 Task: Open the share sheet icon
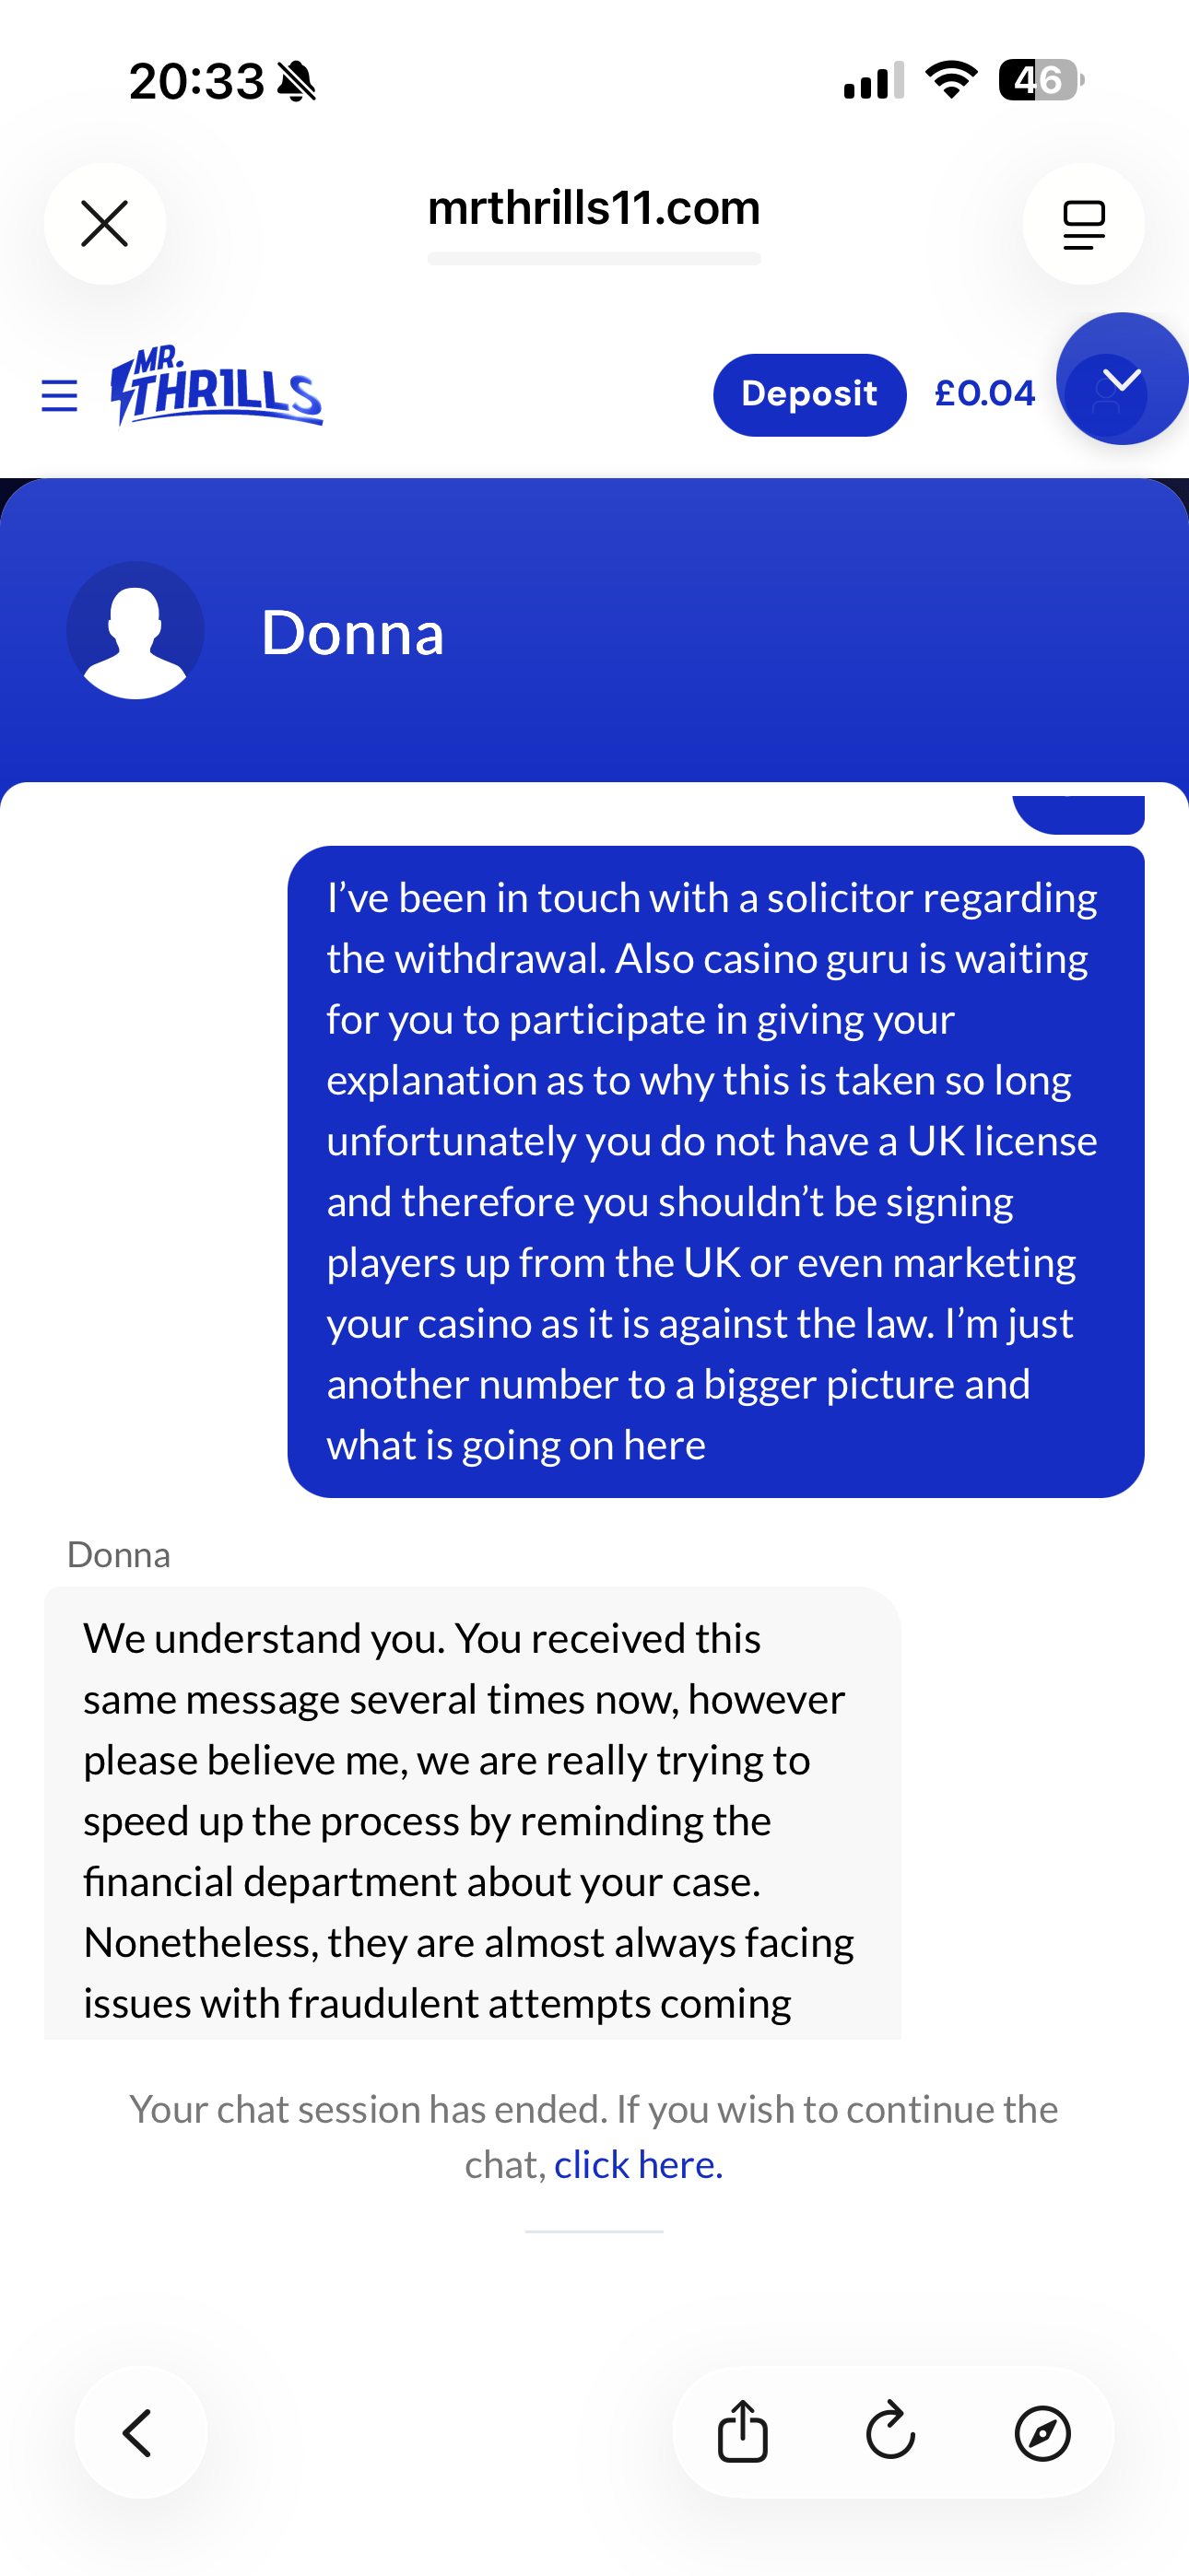click(x=743, y=2431)
